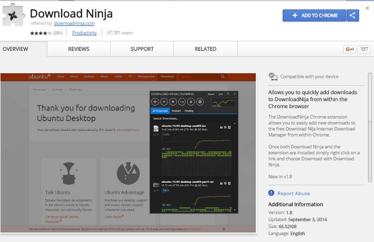This screenshot has width=374, height=242.
Task: Switch to the Reviews tab
Action: [x=79, y=49]
